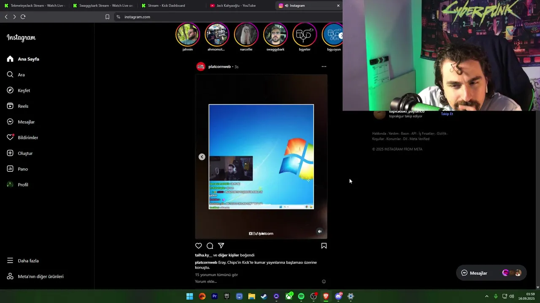Toggle post video sound
540x303 pixels.
[319, 231]
